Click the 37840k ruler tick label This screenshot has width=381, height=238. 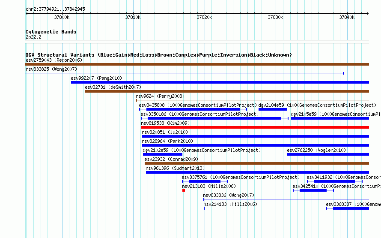347,17
